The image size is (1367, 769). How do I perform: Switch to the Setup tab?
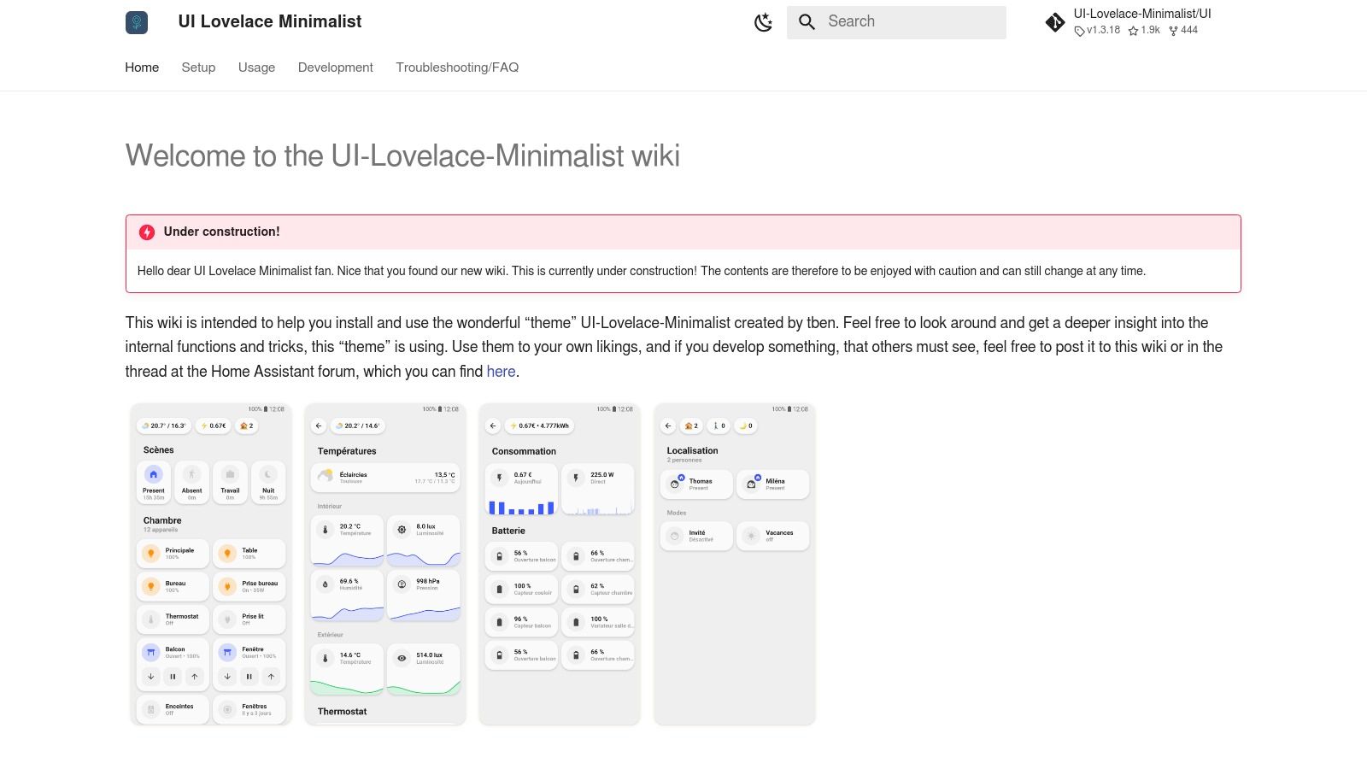(198, 68)
